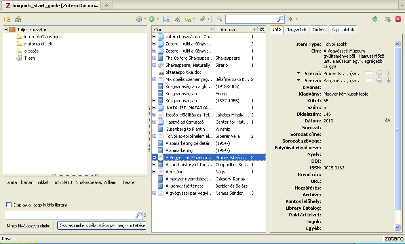Filter by the benzin tag
405x244 pixels.
point(27,182)
